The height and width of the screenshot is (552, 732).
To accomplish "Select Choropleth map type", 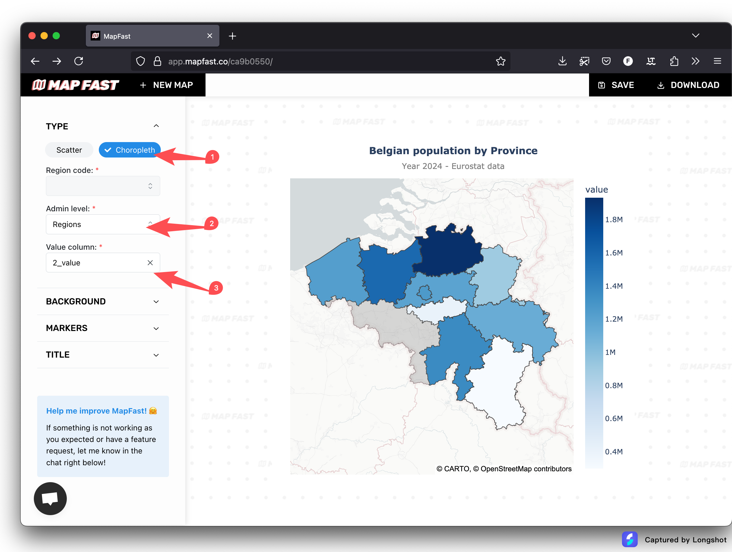I will tap(130, 150).
